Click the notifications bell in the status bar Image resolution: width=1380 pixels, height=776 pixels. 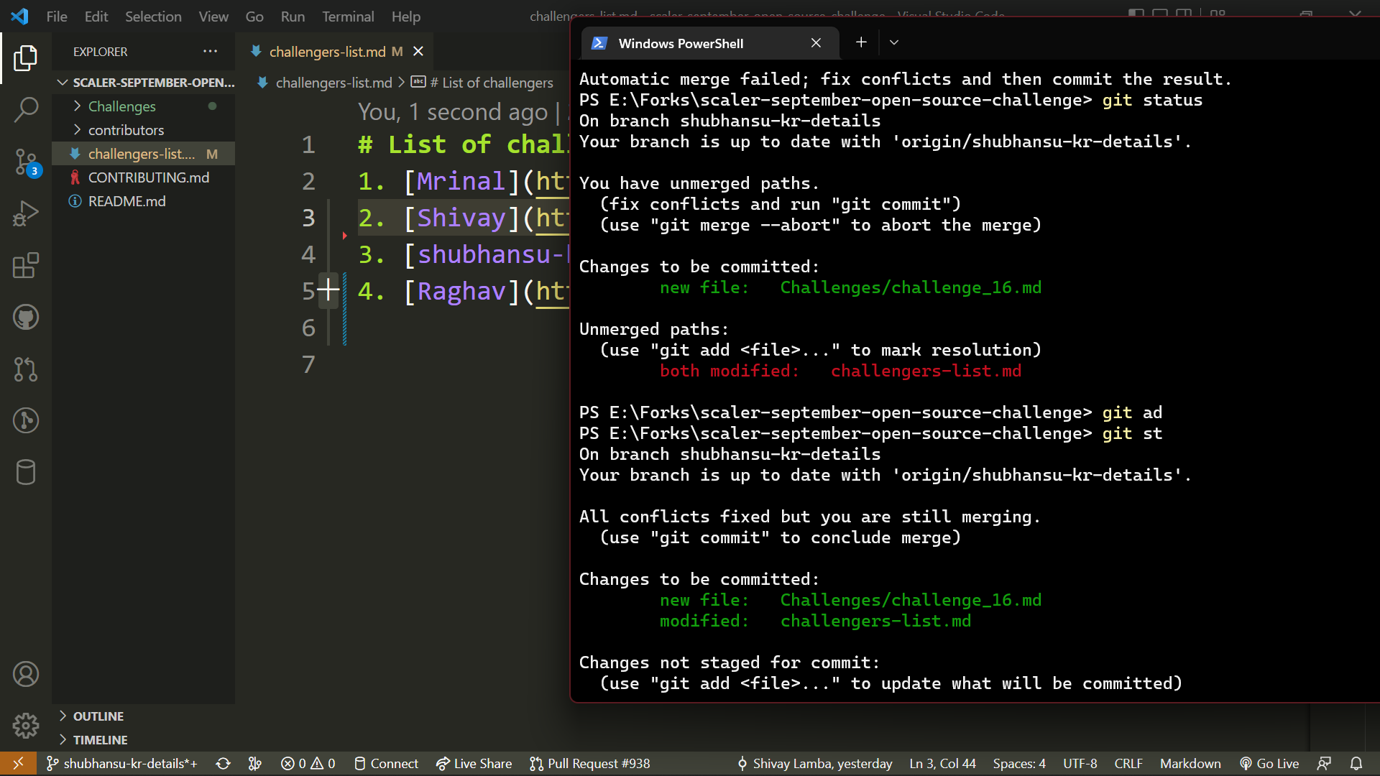pos(1357,763)
